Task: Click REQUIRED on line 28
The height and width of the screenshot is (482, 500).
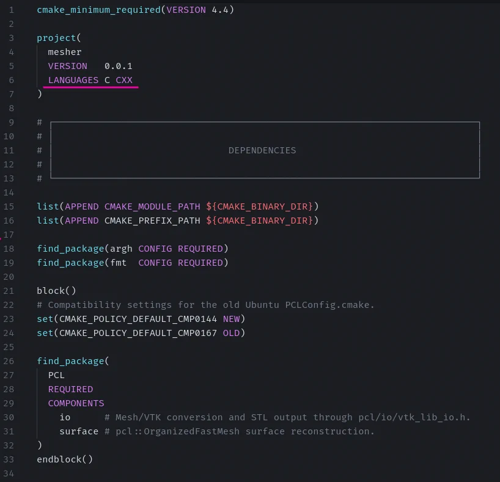Action: click(x=70, y=389)
